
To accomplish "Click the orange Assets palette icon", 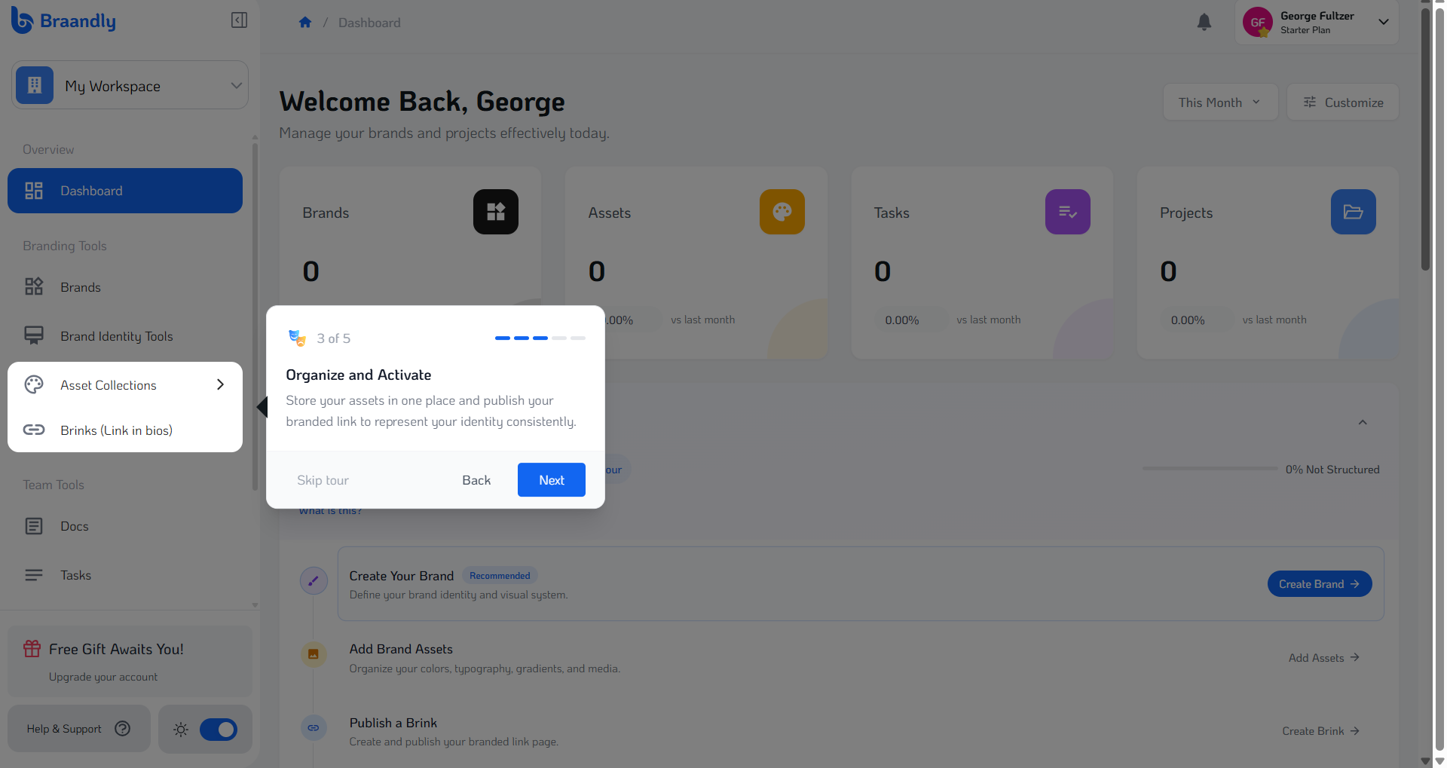I will coord(782,212).
